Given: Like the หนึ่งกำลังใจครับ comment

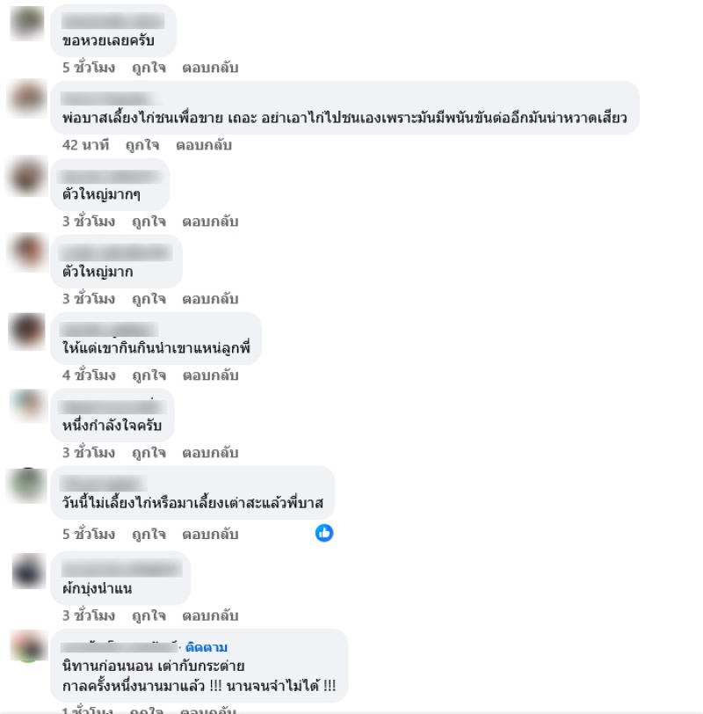Looking at the screenshot, I should [x=149, y=453].
